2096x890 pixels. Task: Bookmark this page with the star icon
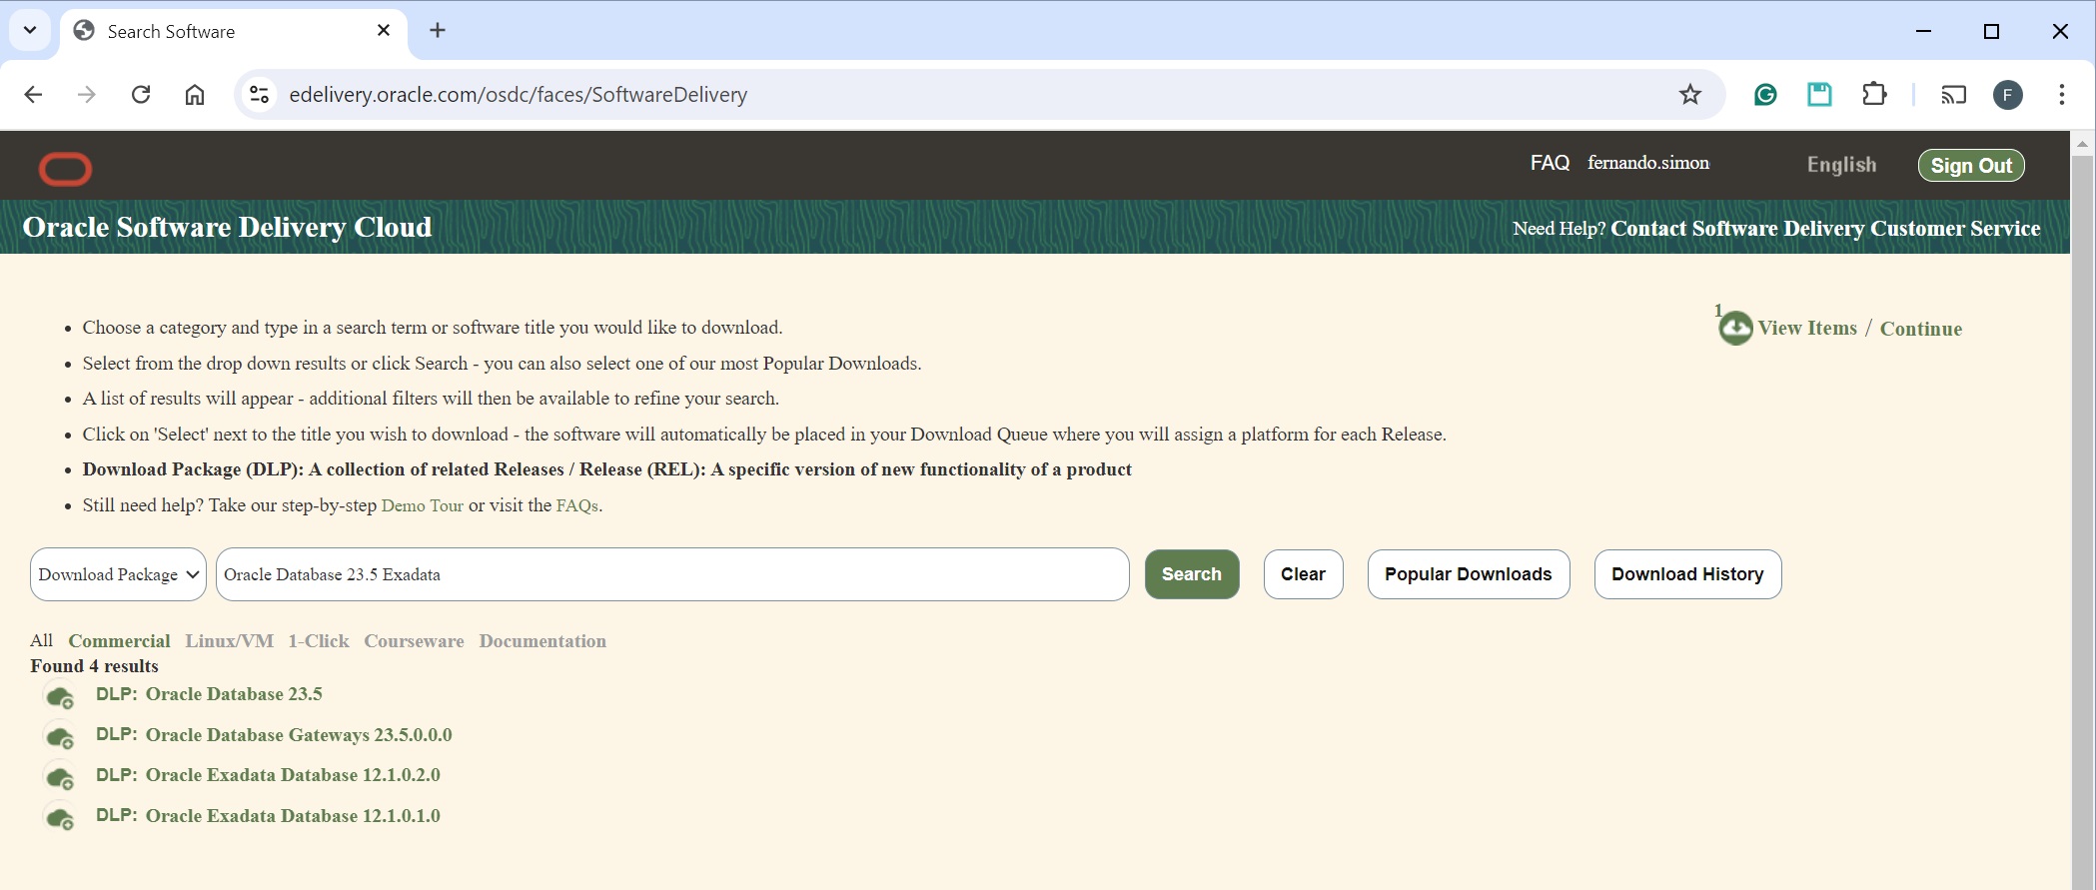(1689, 95)
